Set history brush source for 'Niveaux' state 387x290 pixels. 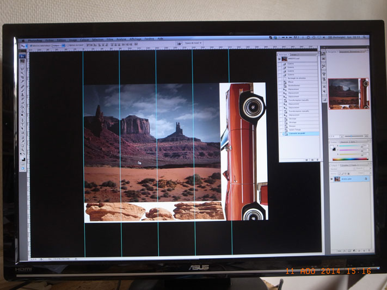point(280,126)
